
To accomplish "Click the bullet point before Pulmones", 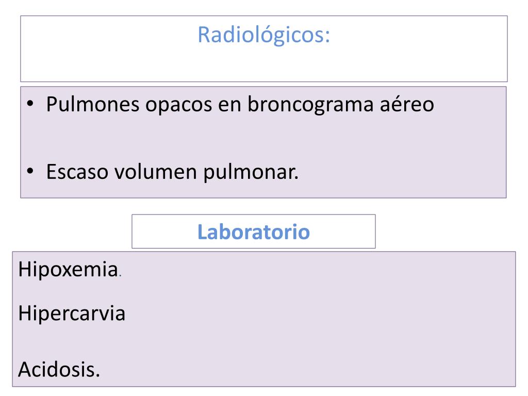I will tap(30, 103).
